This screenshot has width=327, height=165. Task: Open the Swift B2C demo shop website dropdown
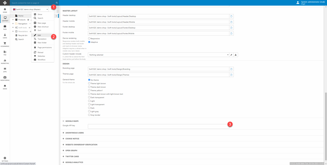pyautogui.click(x=30, y=9)
